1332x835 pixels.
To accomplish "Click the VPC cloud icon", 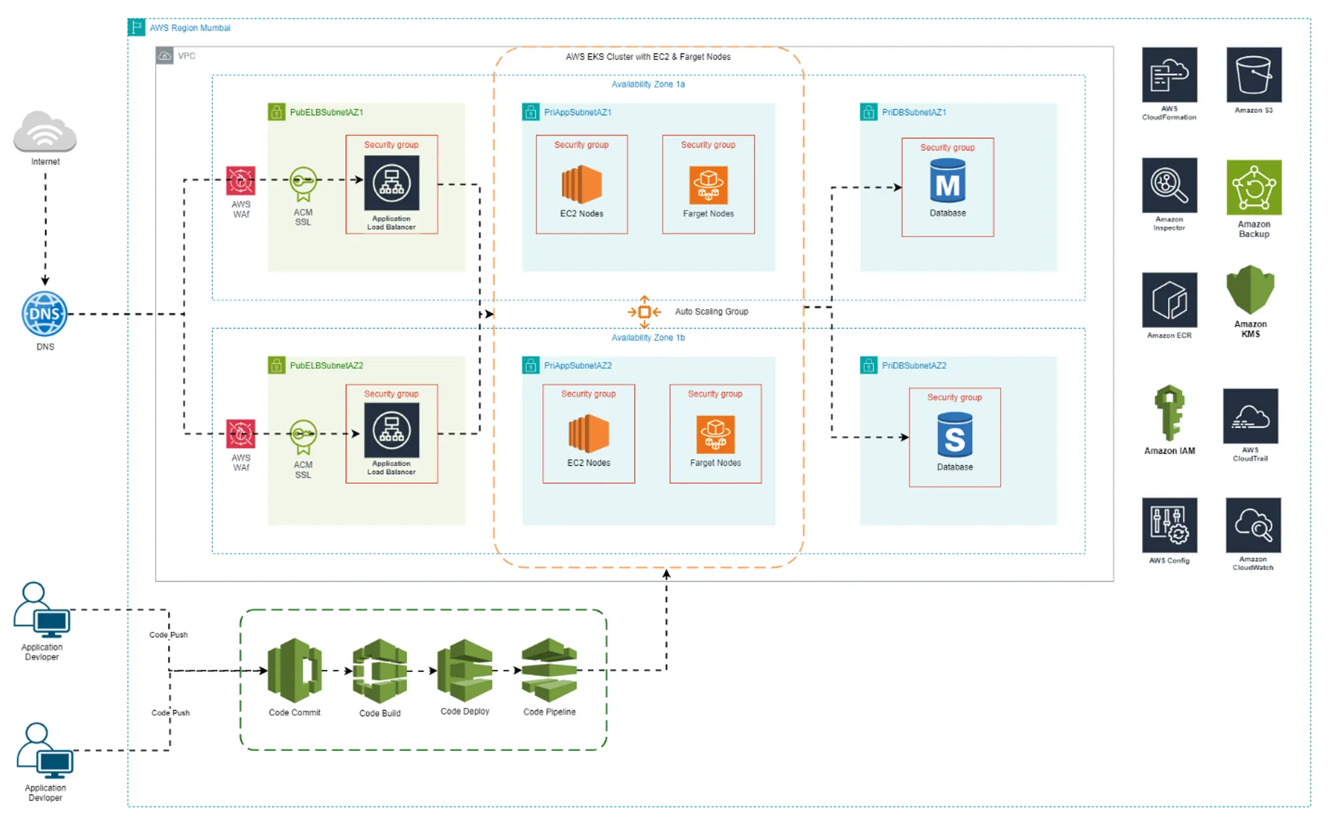I will tap(165, 55).
